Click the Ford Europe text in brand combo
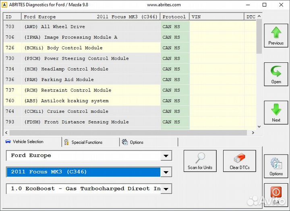 pyautogui.click(x=31, y=155)
